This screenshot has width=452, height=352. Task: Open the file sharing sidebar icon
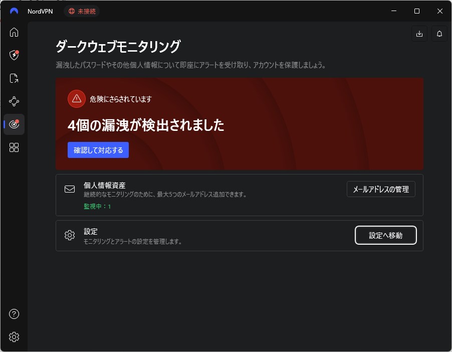[14, 78]
